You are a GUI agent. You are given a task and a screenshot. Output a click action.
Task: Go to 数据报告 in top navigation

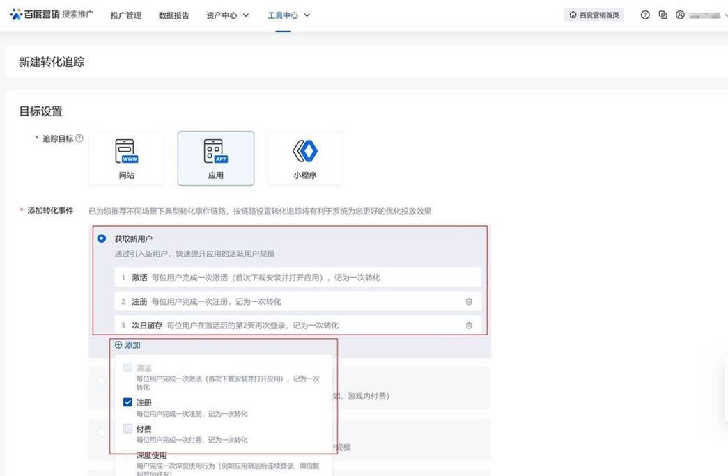coord(173,15)
